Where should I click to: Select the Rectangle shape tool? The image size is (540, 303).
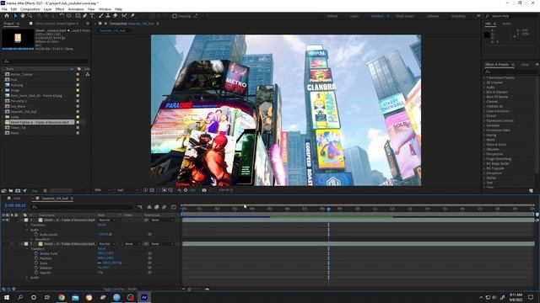click(78, 16)
